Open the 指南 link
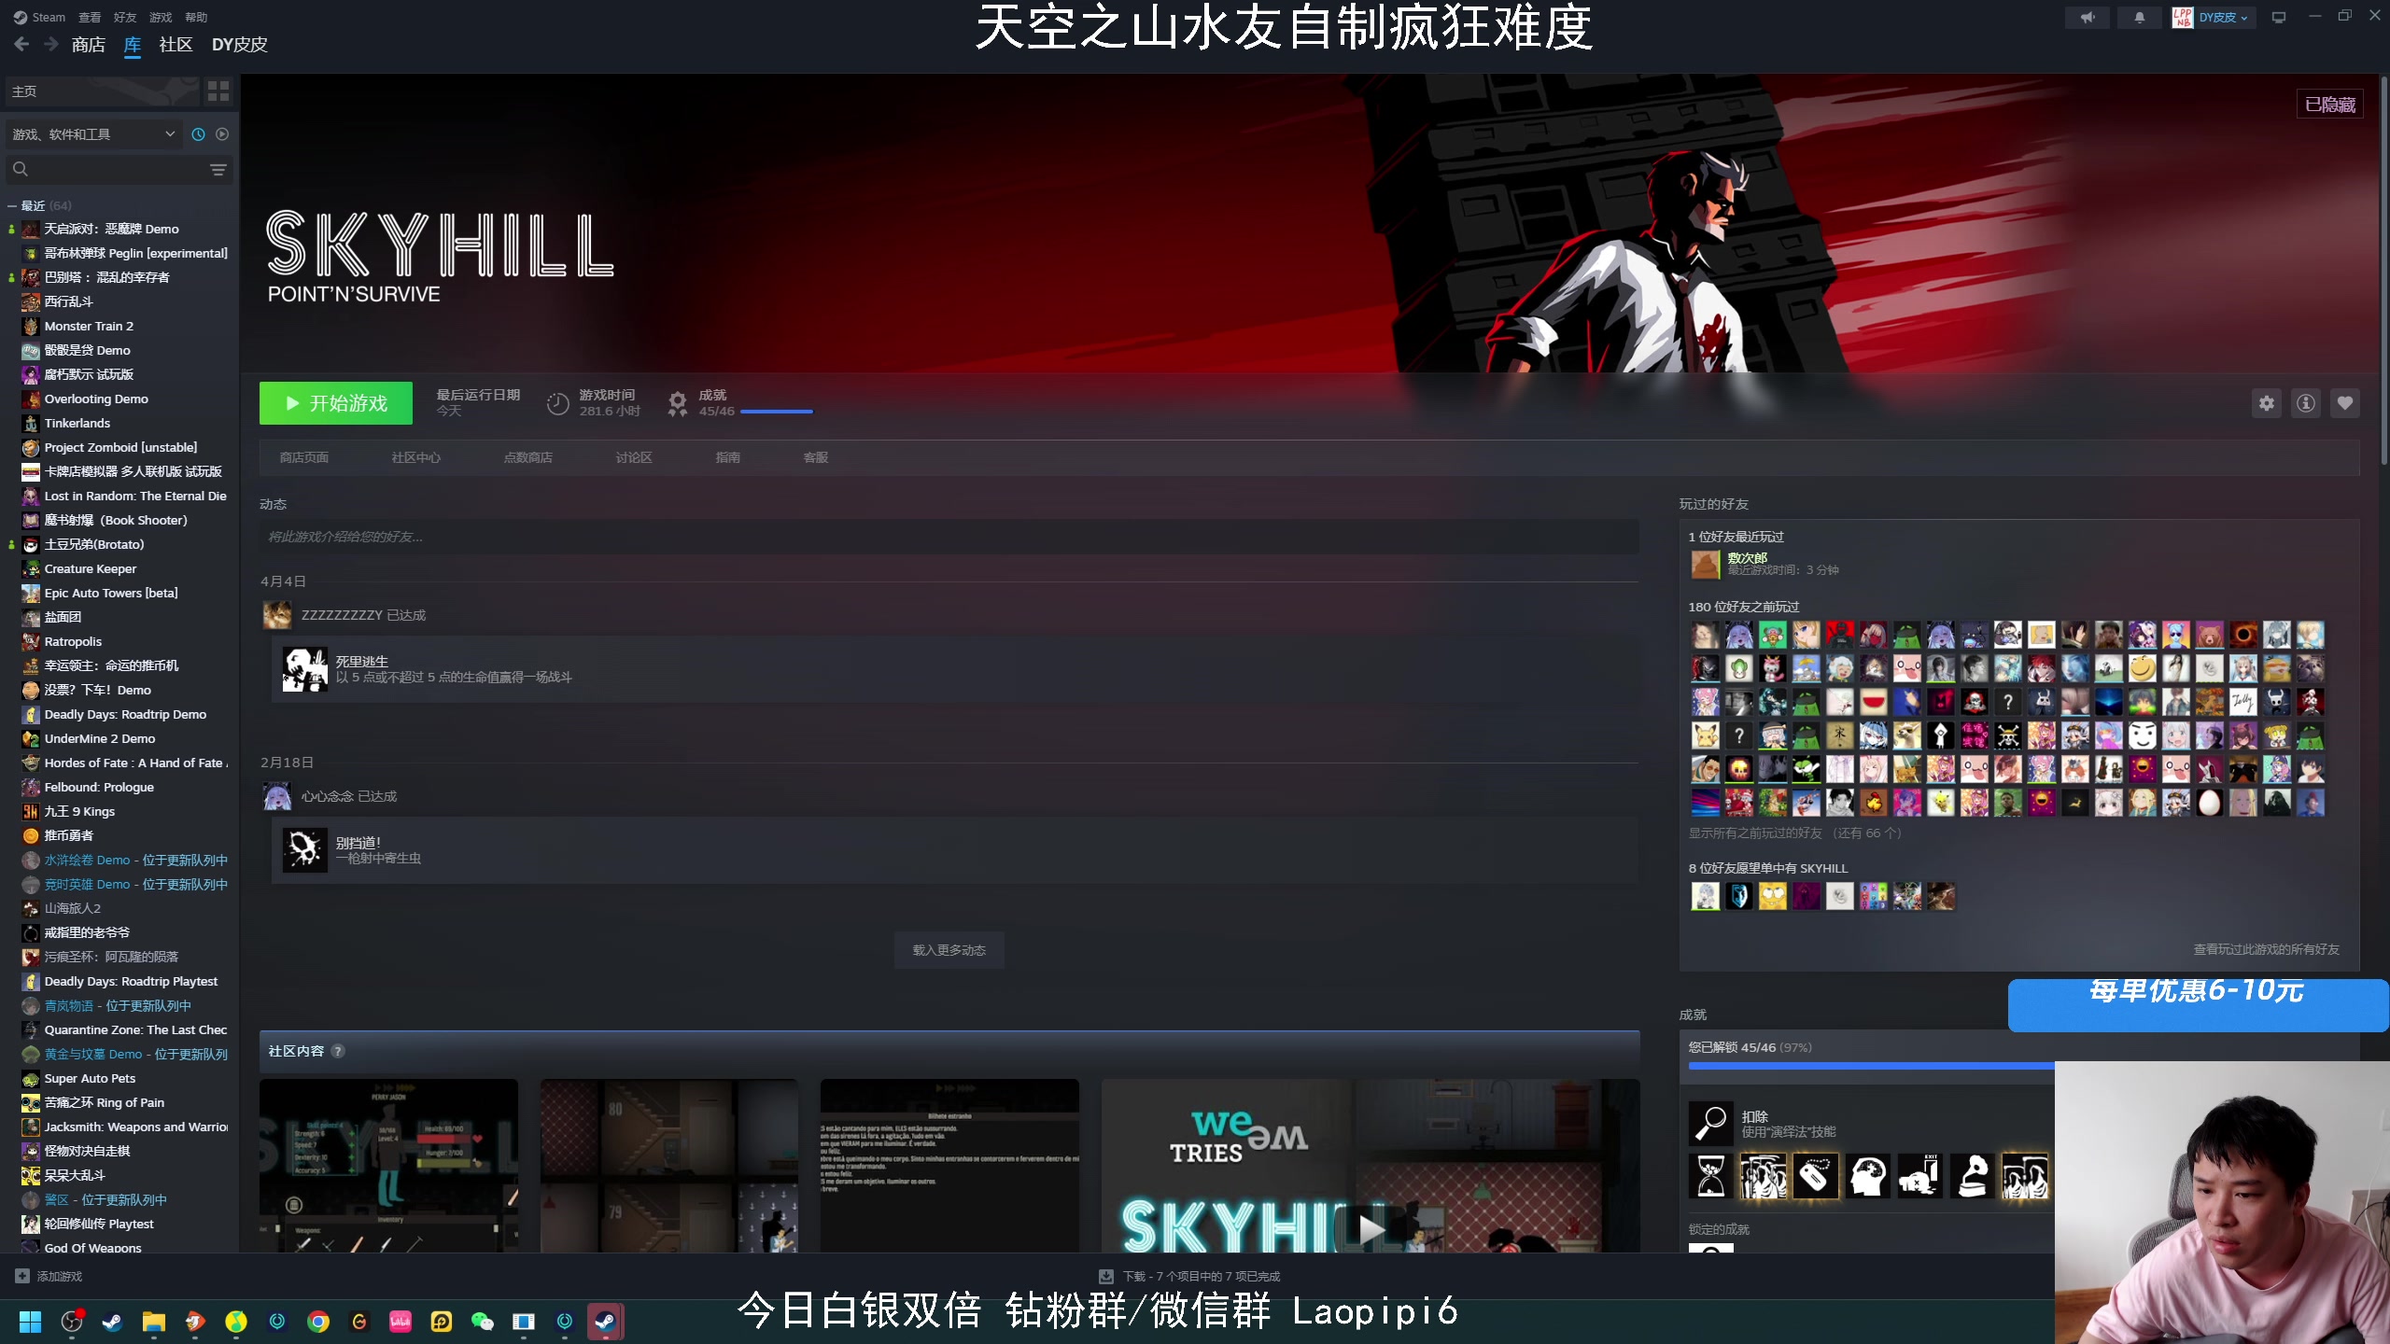2390x1344 pixels. click(x=728, y=457)
